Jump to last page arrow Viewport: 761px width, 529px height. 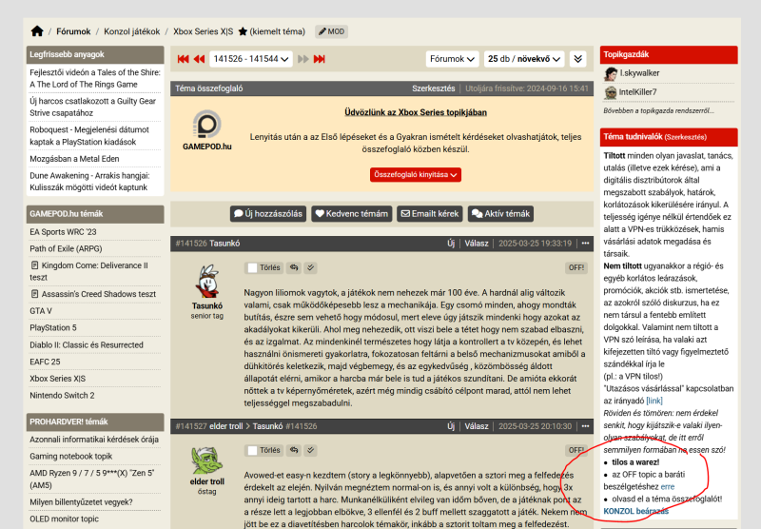[320, 59]
